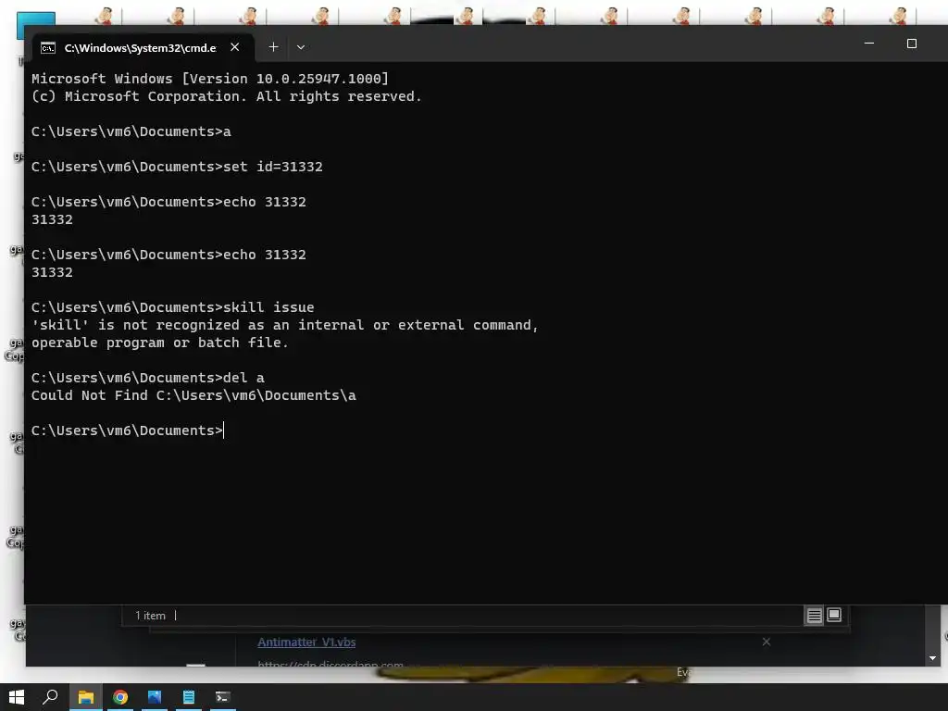Click the scrollbar down arrow behind terminal
This screenshot has width=948, height=711.
point(933,658)
